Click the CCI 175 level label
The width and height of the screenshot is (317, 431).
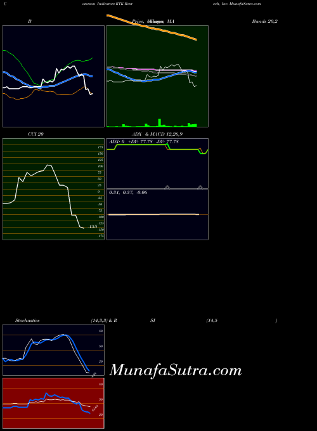coord(100,147)
